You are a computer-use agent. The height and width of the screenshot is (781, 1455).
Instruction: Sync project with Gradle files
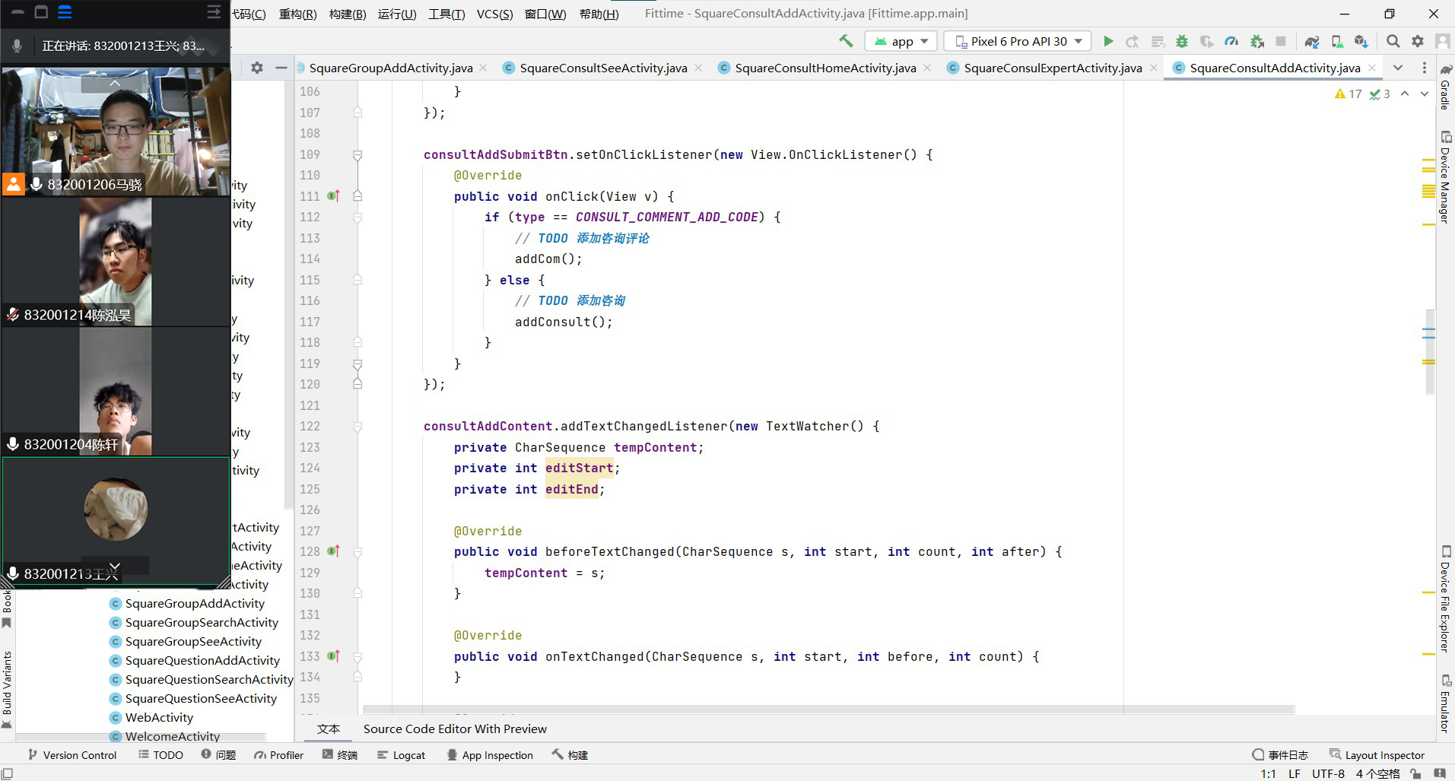click(1312, 41)
